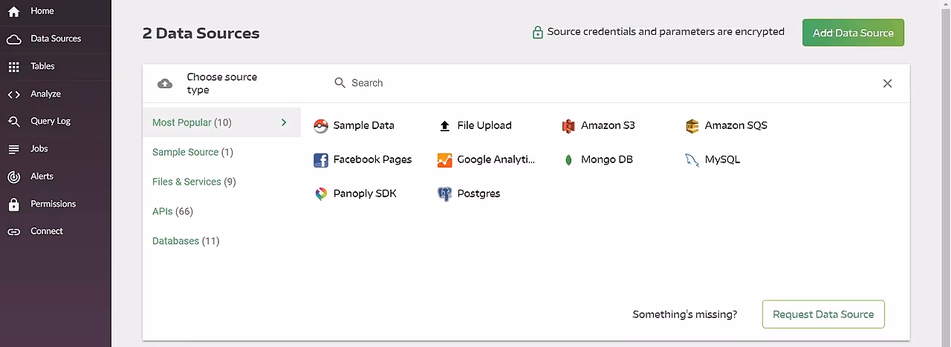The width and height of the screenshot is (951, 347).
Task: Click the Amazon S3 source icon
Action: click(x=568, y=126)
